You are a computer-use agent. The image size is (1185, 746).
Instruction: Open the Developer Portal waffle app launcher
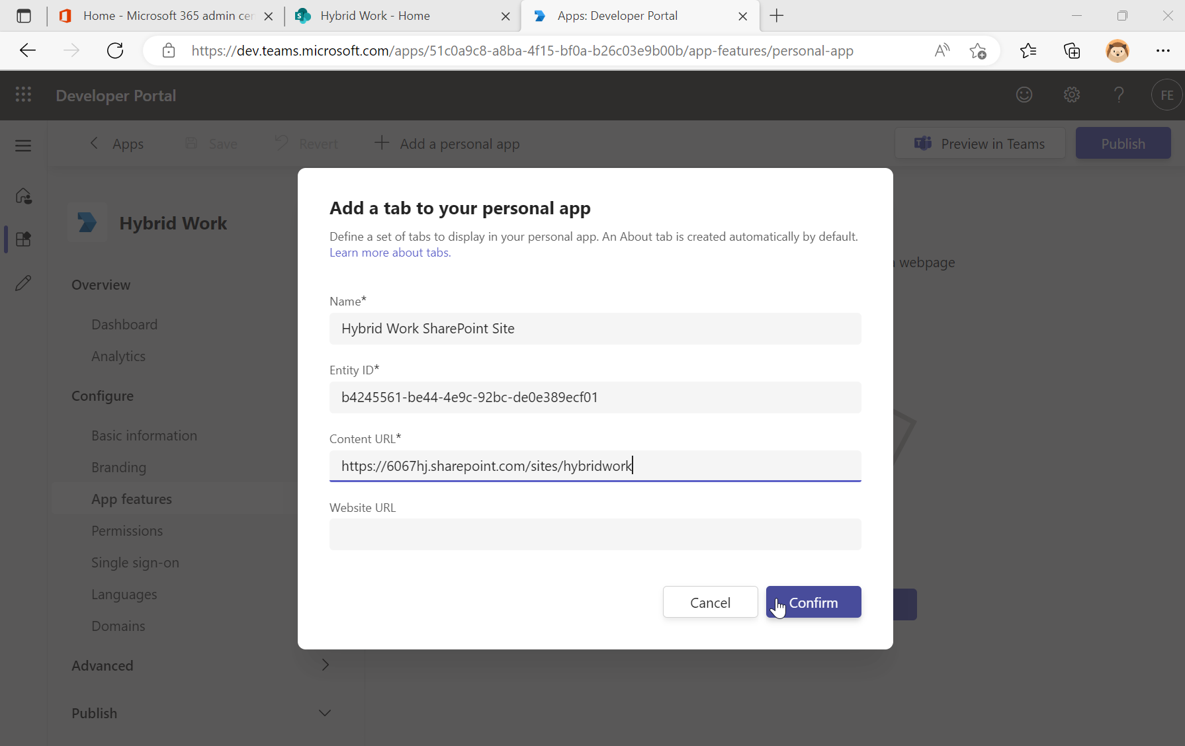pyautogui.click(x=22, y=95)
